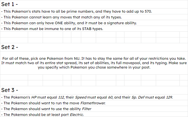Click the NU Pokemon instructions paragraph cell
The image size is (188, 117).
[94, 63]
